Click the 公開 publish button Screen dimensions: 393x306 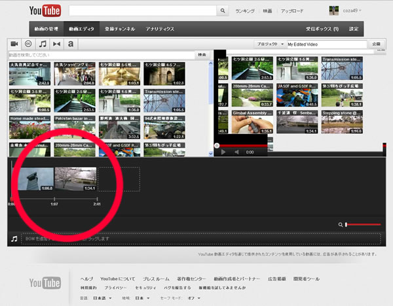pos(375,44)
